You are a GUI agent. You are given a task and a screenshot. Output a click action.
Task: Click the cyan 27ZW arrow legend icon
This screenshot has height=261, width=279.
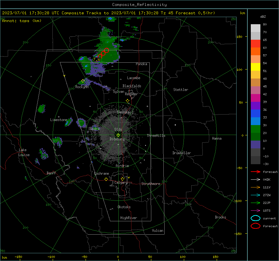[x=255, y=195]
